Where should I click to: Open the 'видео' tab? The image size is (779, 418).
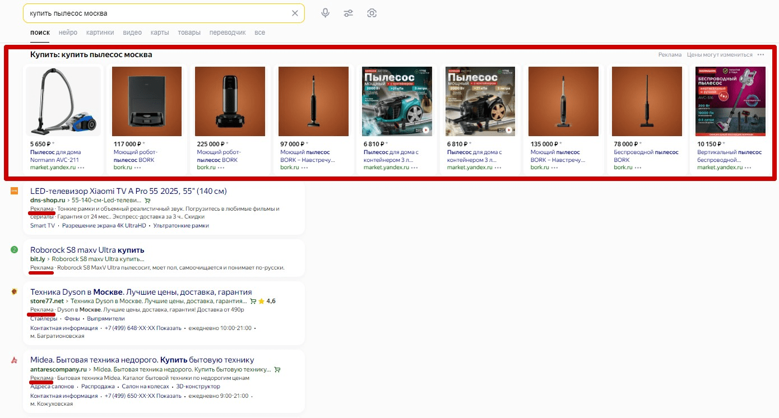click(132, 32)
